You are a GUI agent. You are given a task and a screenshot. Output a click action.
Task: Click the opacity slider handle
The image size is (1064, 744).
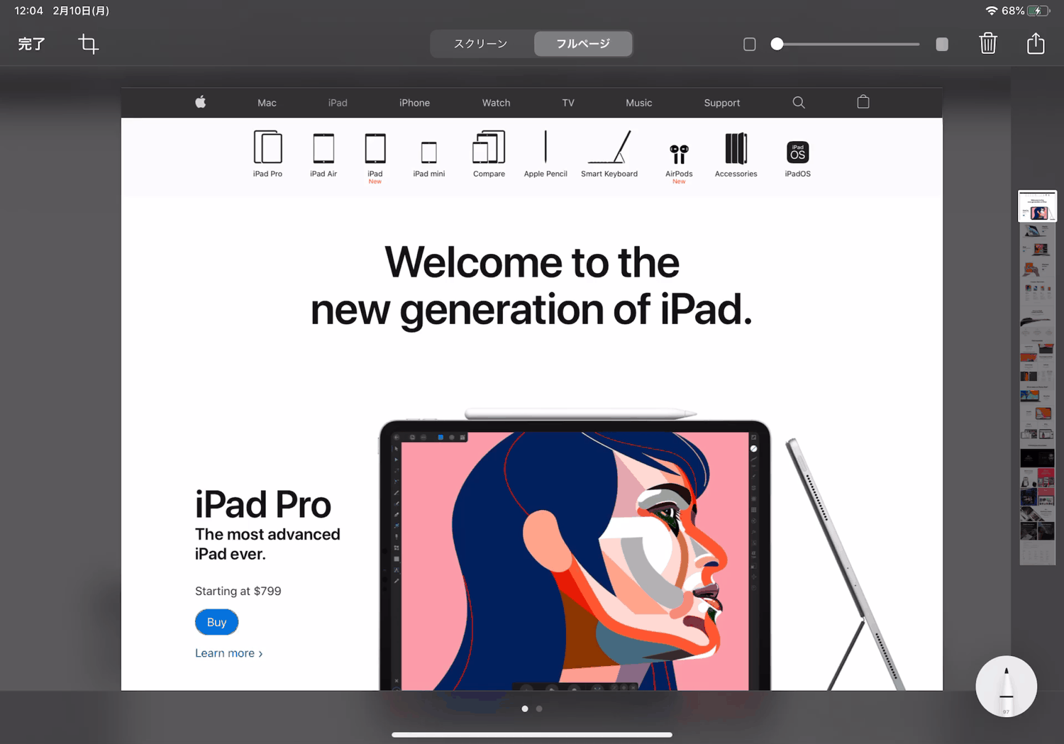pyautogui.click(x=777, y=44)
